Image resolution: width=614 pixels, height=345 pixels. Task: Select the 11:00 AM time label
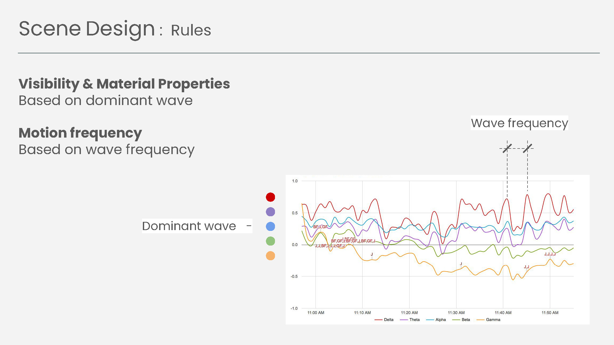click(316, 313)
